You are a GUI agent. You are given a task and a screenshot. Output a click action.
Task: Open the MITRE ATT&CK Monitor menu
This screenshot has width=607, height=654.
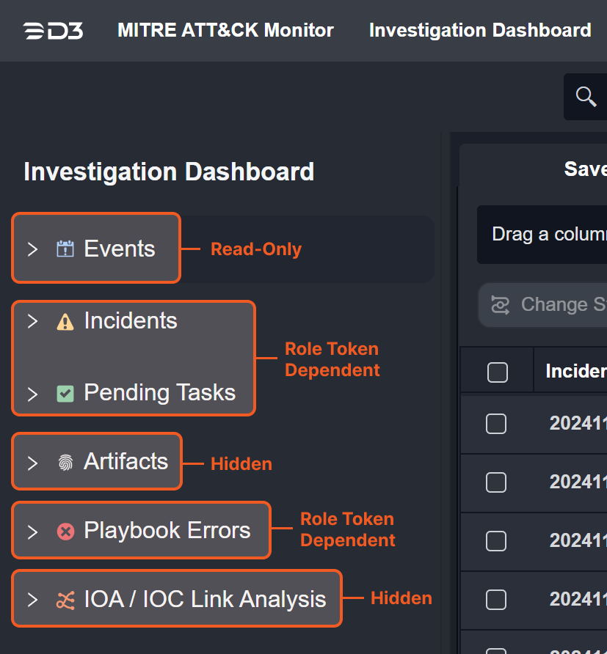225,31
